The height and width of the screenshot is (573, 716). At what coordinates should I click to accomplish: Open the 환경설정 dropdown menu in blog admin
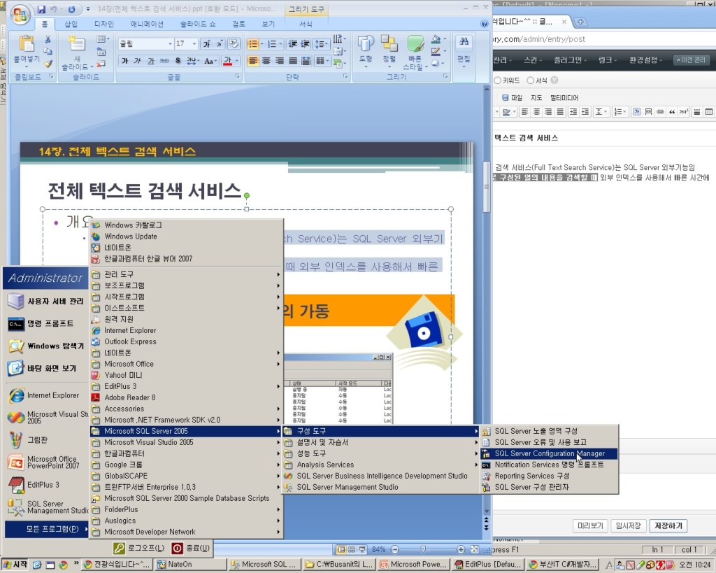coord(645,60)
